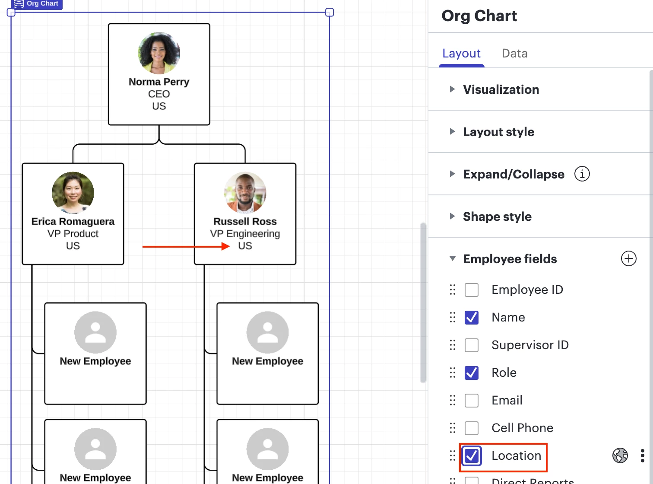Grab the drag handle for Email field

(452, 400)
